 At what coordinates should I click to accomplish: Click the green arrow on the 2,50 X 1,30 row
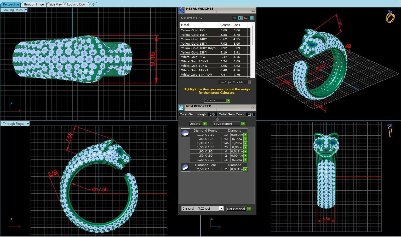[245, 169]
